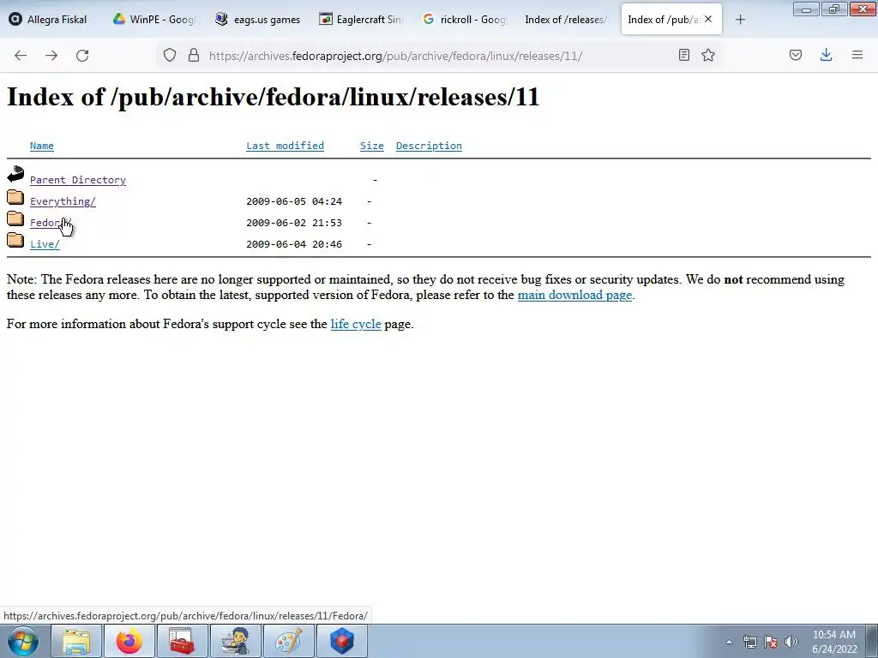Open the Firefox downloads panel
The image size is (878, 658).
point(826,55)
